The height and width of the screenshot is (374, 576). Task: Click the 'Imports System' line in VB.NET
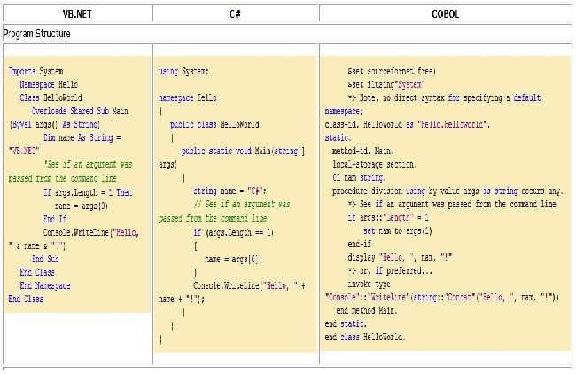pyautogui.click(x=35, y=71)
